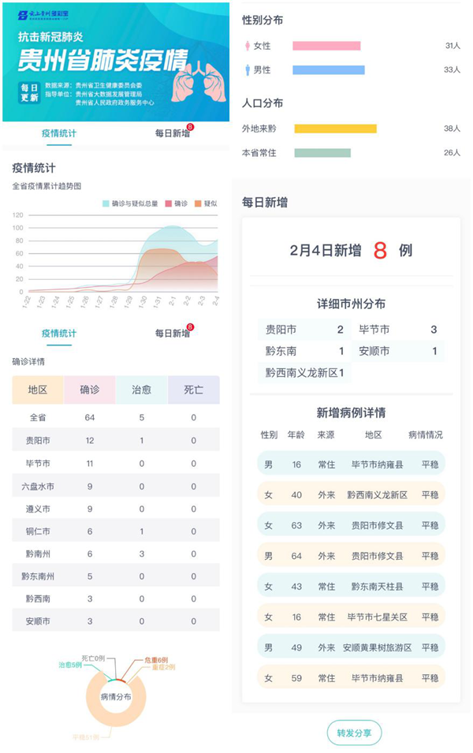This screenshot has width=473, height=753.
Task: Select the 疫情统计 tab below the trend chart
Action: [x=59, y=334]
